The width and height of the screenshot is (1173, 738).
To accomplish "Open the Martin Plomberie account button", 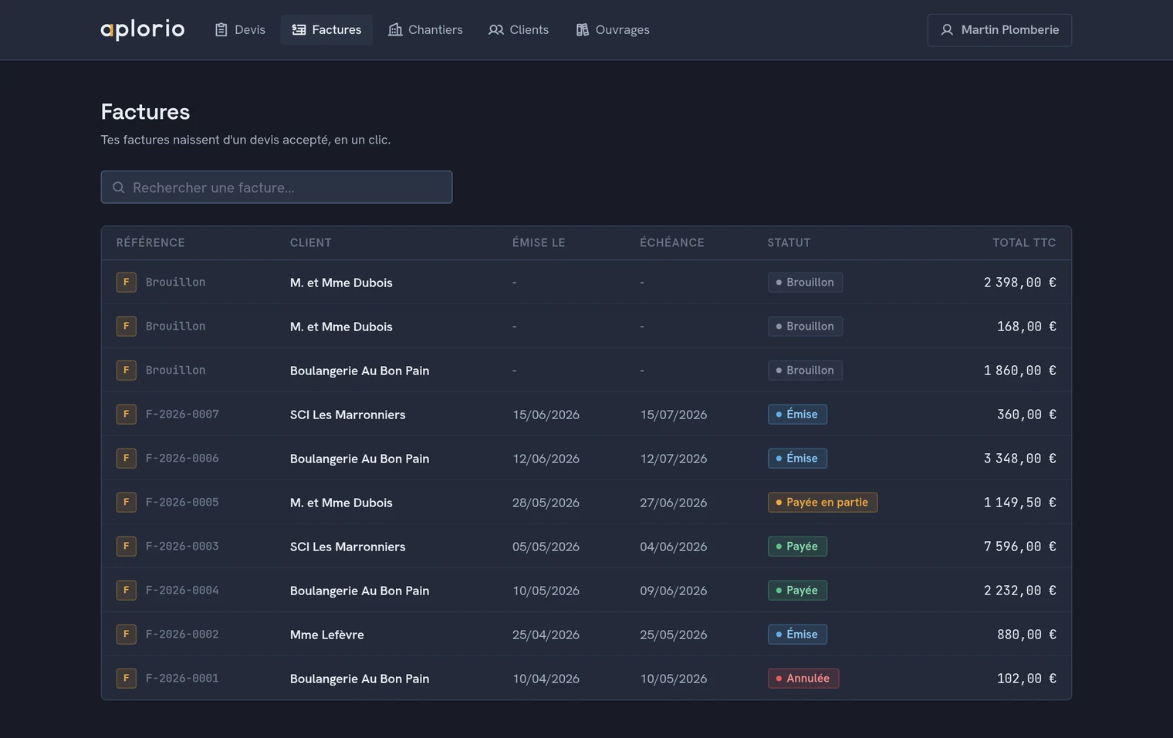I will tap(999, 30).
